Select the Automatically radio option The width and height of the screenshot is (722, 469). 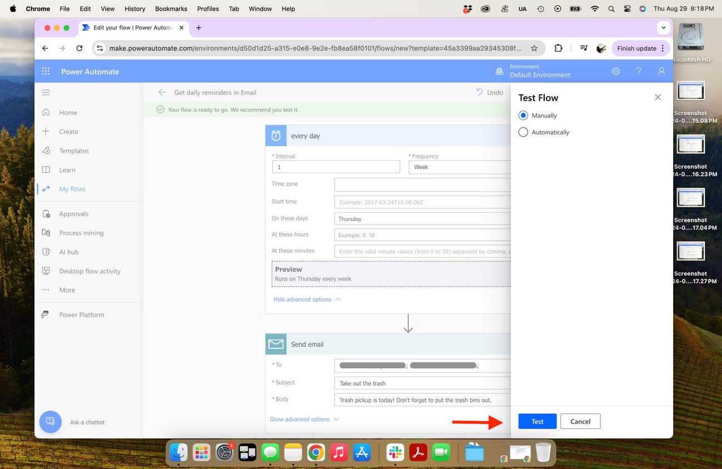click(x=523, y=132)
